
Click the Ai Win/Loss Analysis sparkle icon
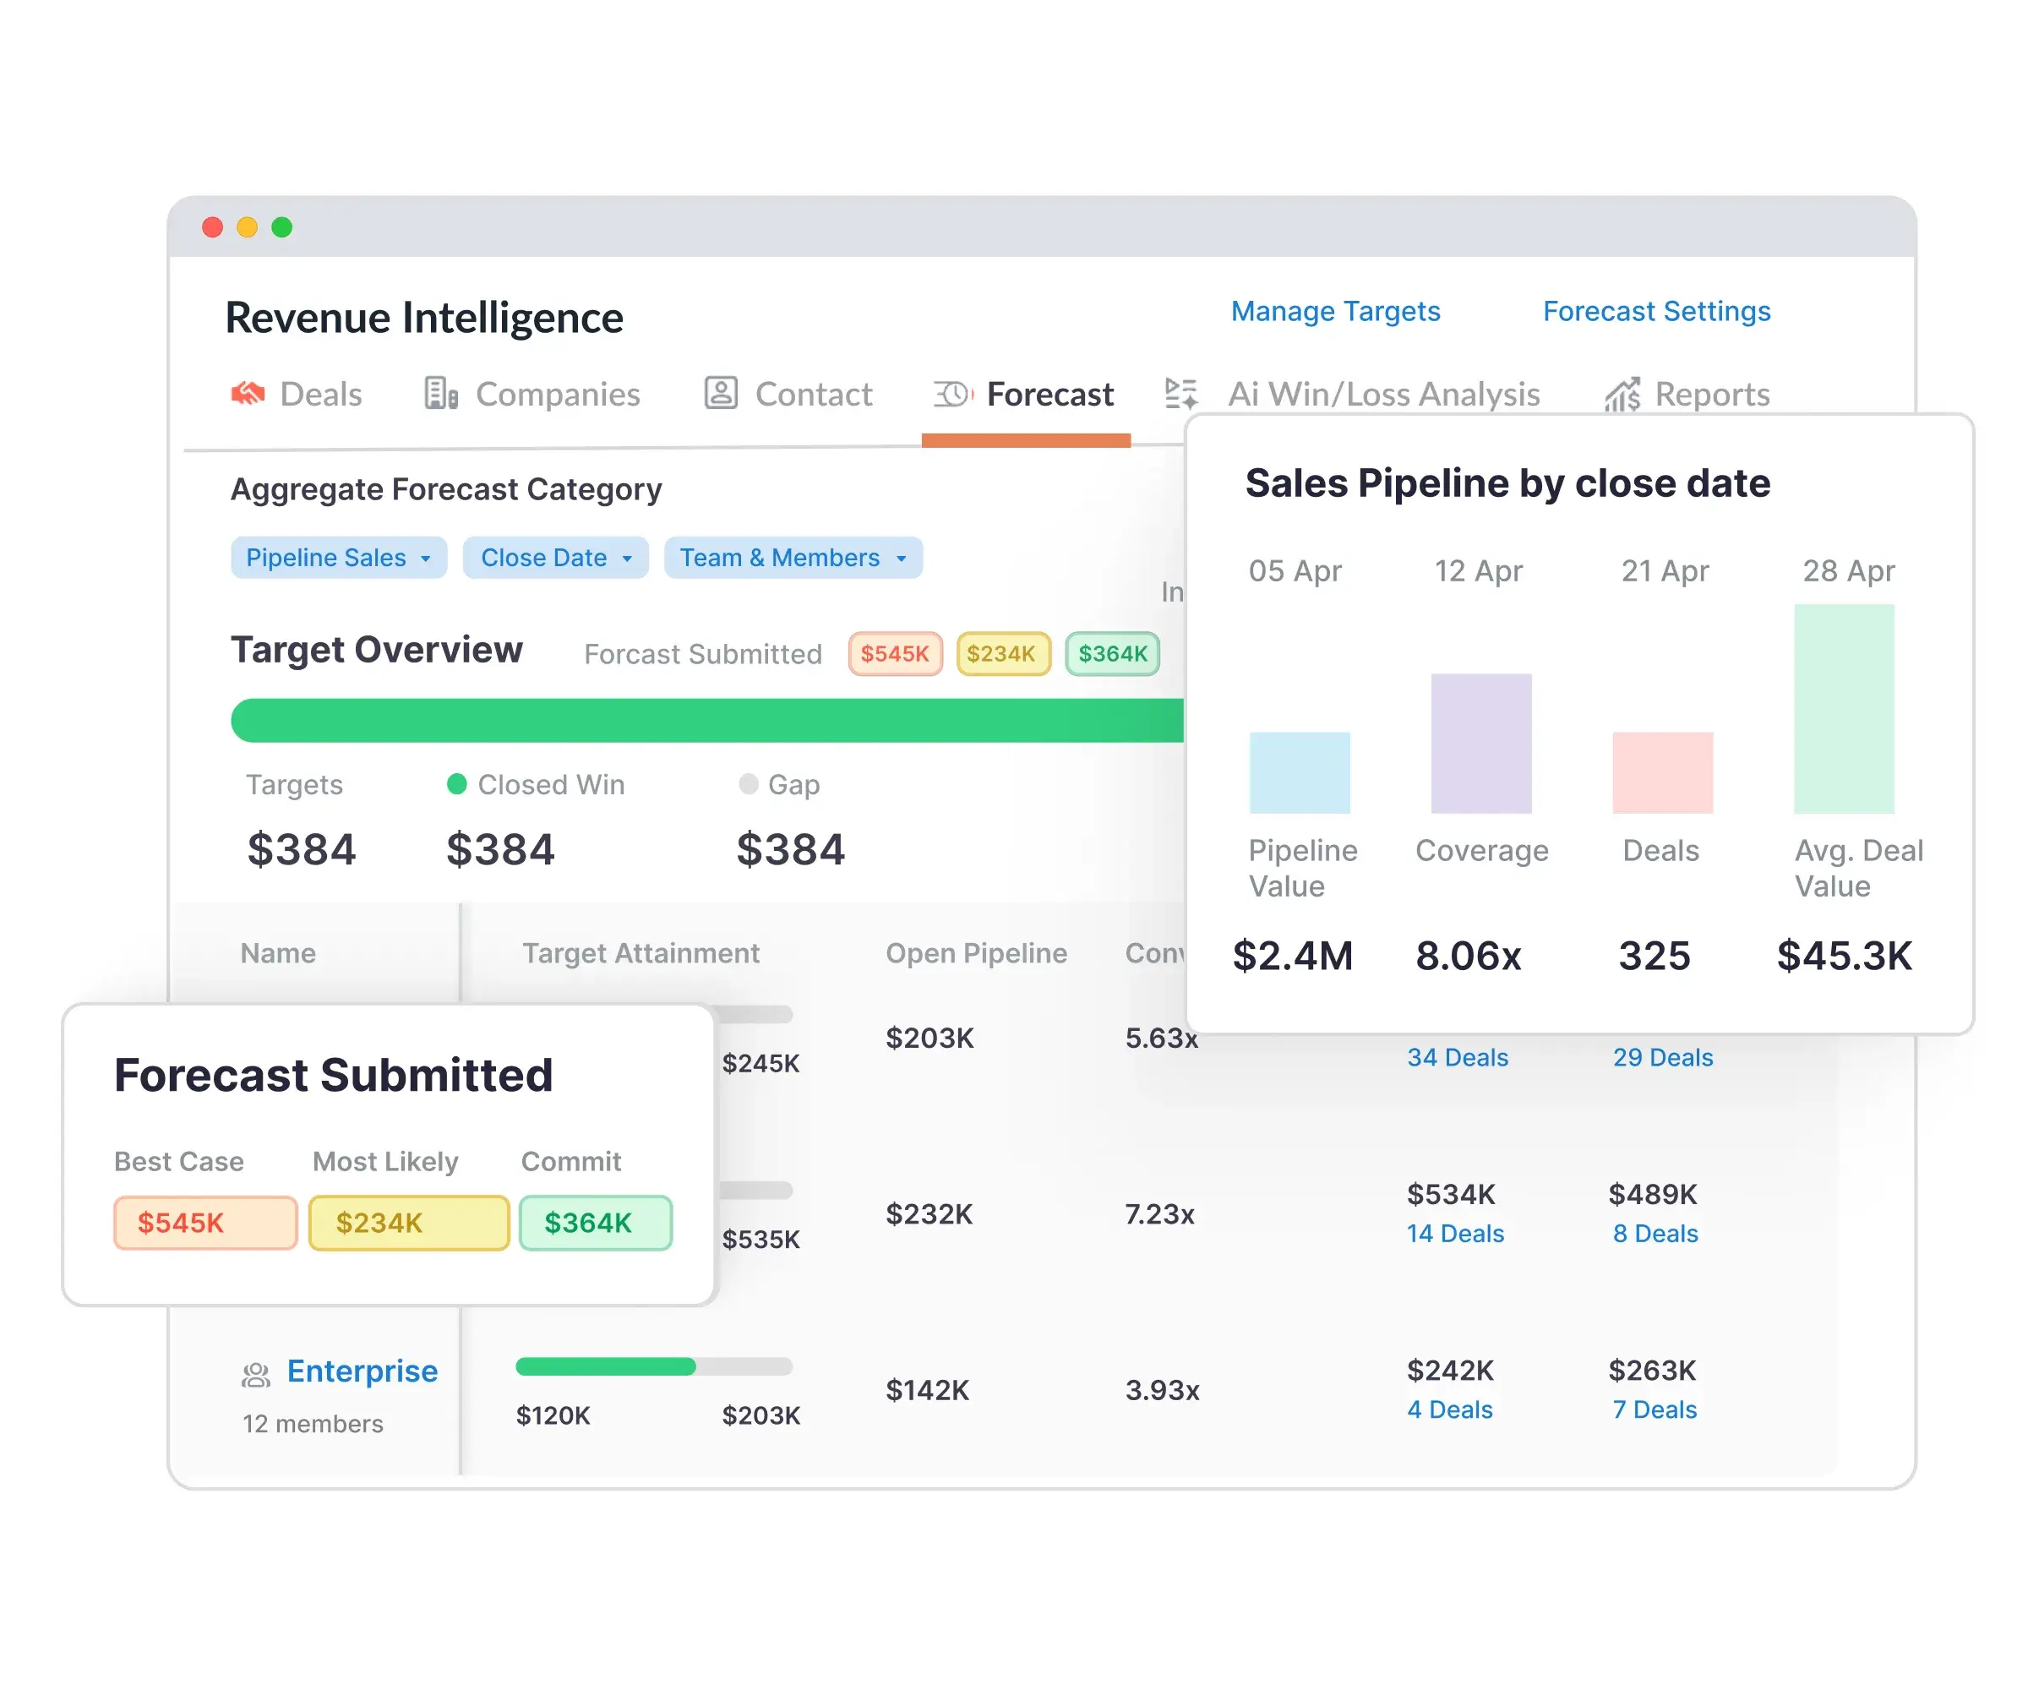coord(1181,393)
